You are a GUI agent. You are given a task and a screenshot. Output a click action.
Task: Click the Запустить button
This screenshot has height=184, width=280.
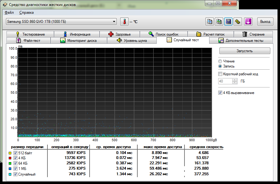(x=245, y=51)
